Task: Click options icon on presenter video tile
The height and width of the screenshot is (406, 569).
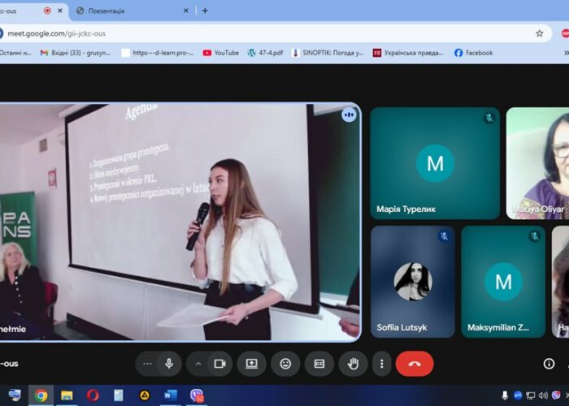Action: (x=350, y=114)
